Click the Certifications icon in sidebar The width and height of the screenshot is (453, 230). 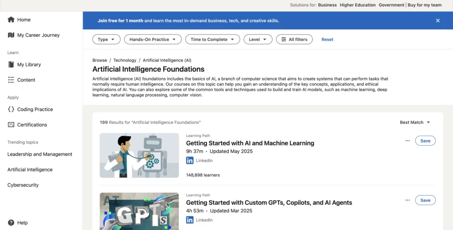click(x=11, y=125)
